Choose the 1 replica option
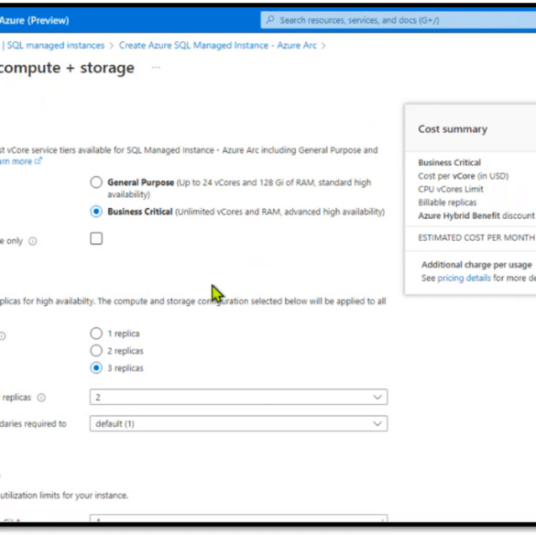The width and height of the screenshot is (536, 536). pyautogui.click(x=96, y=334)
